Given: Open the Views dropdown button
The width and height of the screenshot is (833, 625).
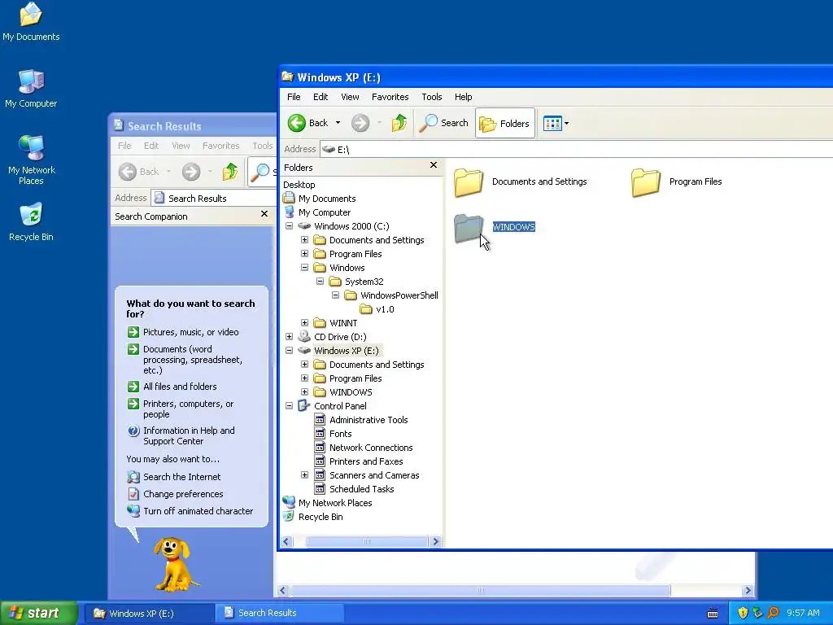Looking at the screenshot, I should click(x=556, y=124).
